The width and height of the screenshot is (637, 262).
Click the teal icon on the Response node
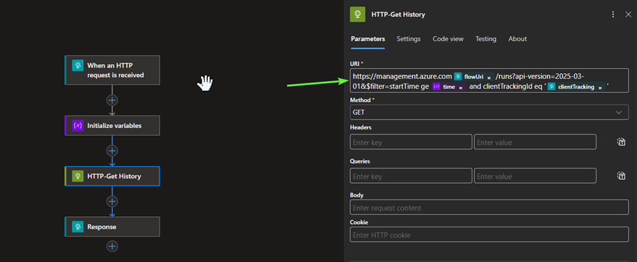(78, 227)
